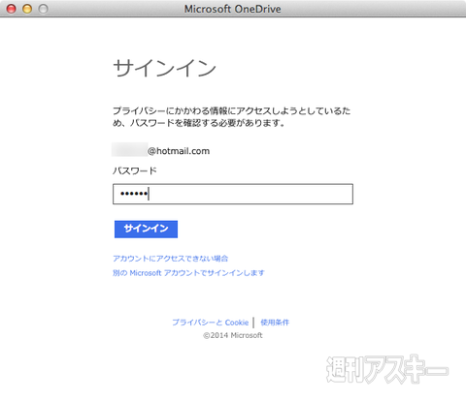Open プライバシーと Cookie link
Screen dimensions: 466x401
[211, 323]
